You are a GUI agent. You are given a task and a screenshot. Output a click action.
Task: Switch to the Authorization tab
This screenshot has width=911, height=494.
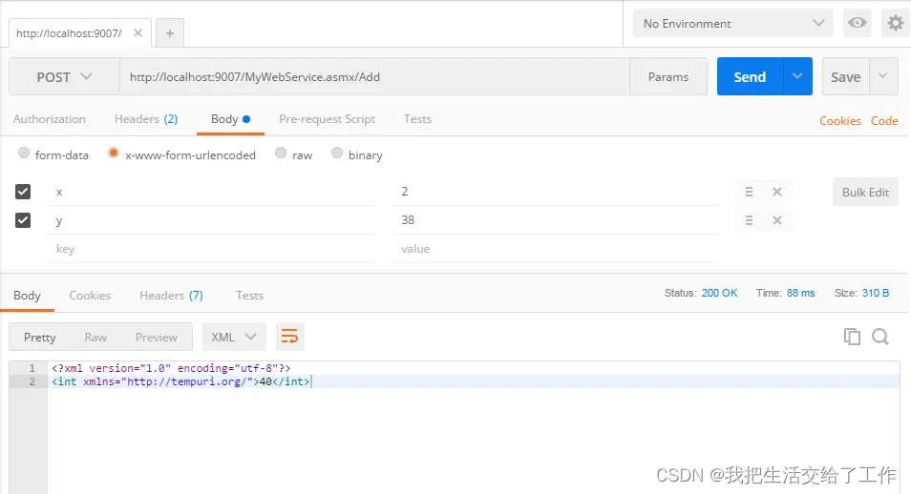pos(50,119)
